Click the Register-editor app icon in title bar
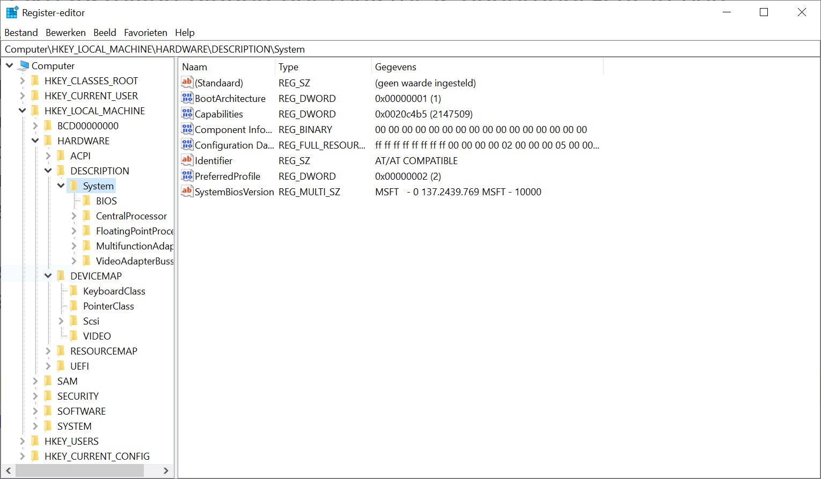The height and width of the screenshot is (479, 821). click(x=12, y=12)
